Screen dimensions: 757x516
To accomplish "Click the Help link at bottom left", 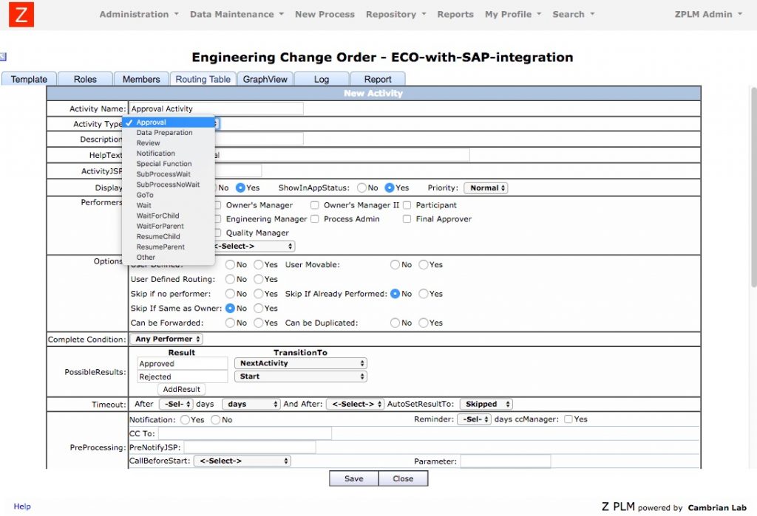I will (x=21, y=506).
